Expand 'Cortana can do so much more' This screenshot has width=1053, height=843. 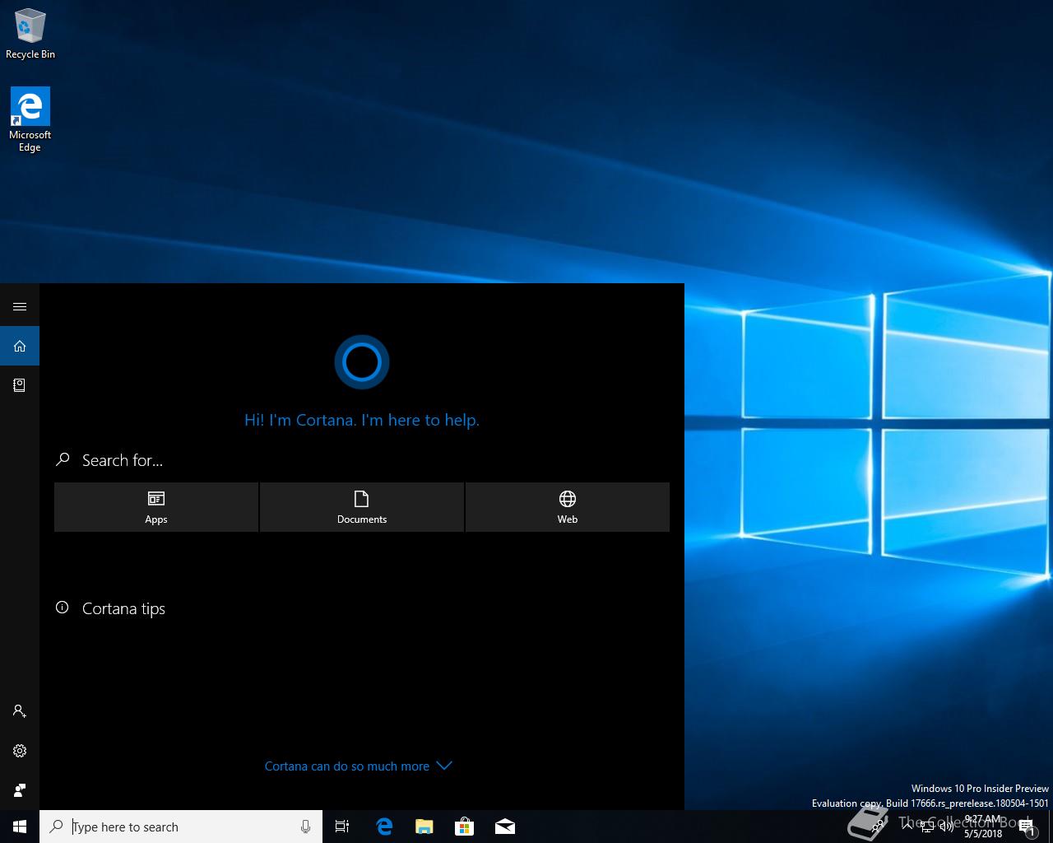coord(359,766)
